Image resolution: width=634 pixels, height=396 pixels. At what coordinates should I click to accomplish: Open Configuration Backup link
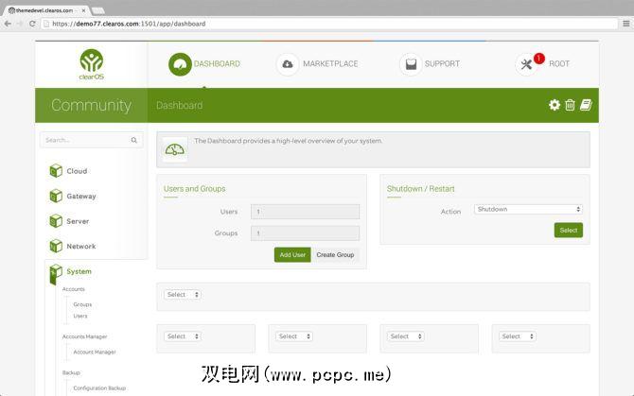tap(99, 387)
